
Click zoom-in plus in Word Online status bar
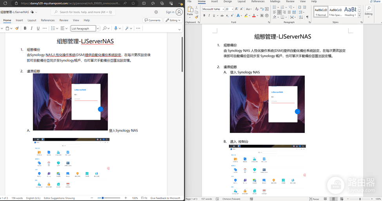(x=126, y=198)
